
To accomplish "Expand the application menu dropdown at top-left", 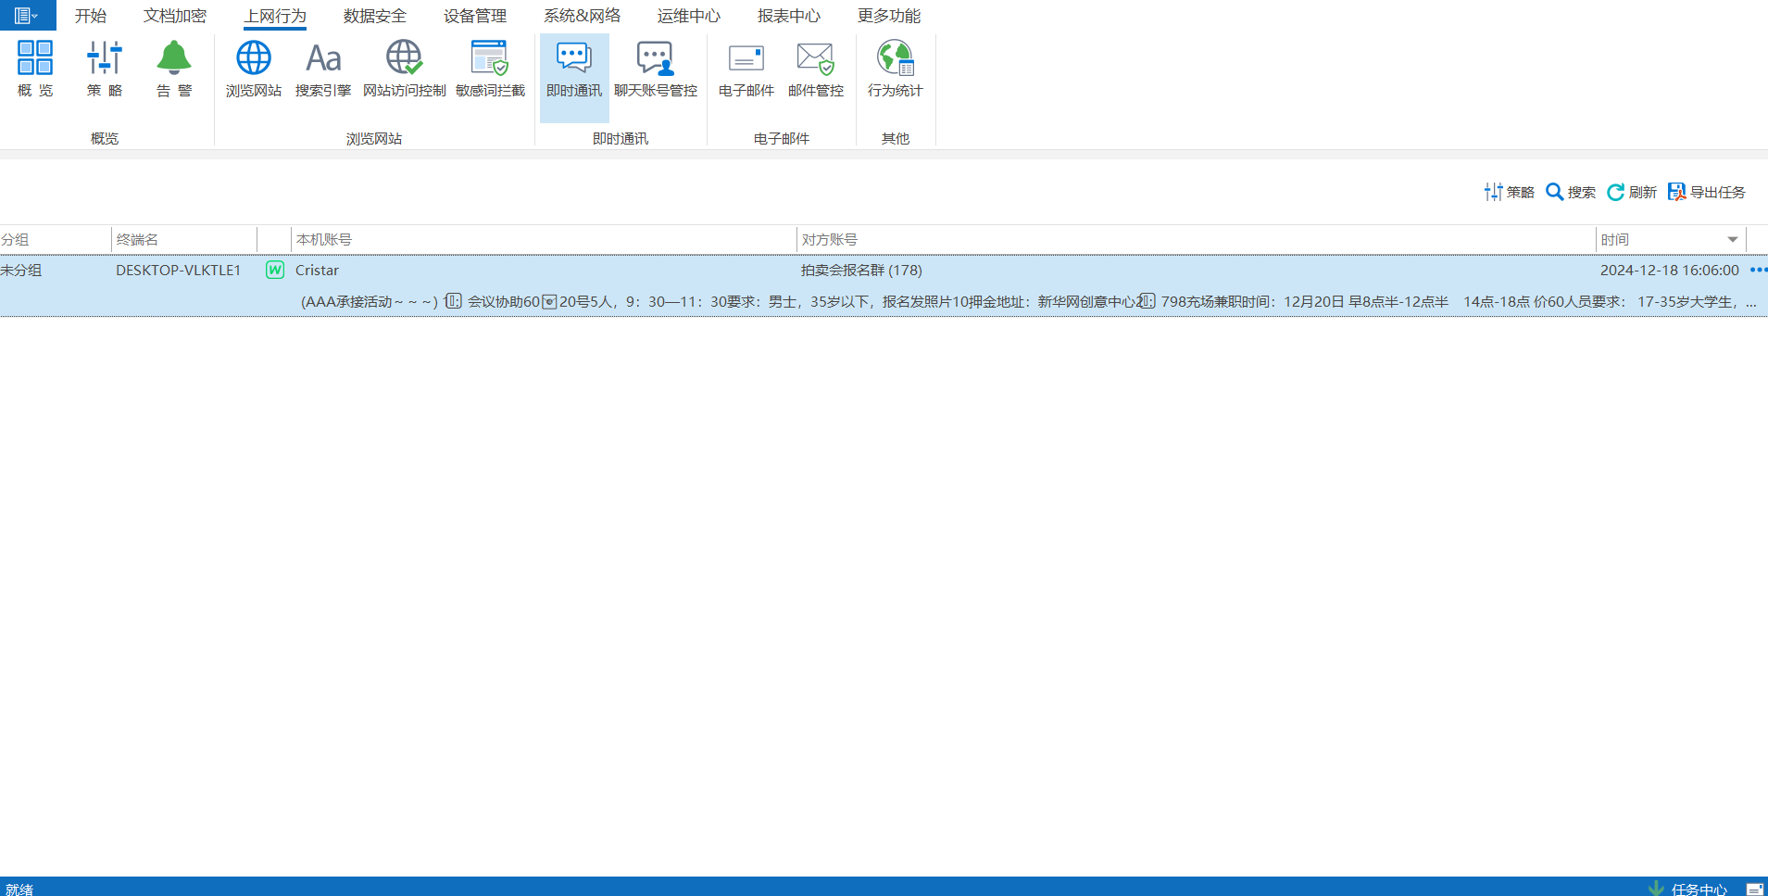I will (x=27, y=16).
